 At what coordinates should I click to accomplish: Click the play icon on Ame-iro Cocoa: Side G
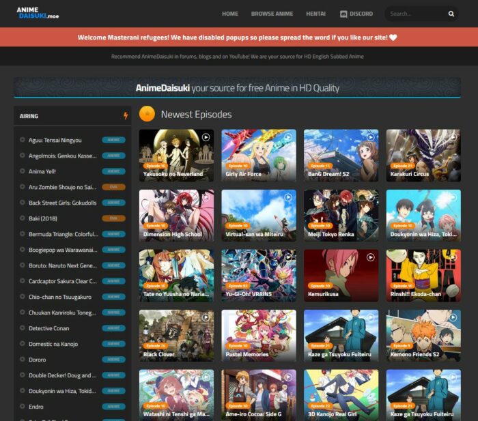pyautogui.click(x=288, y=377)
